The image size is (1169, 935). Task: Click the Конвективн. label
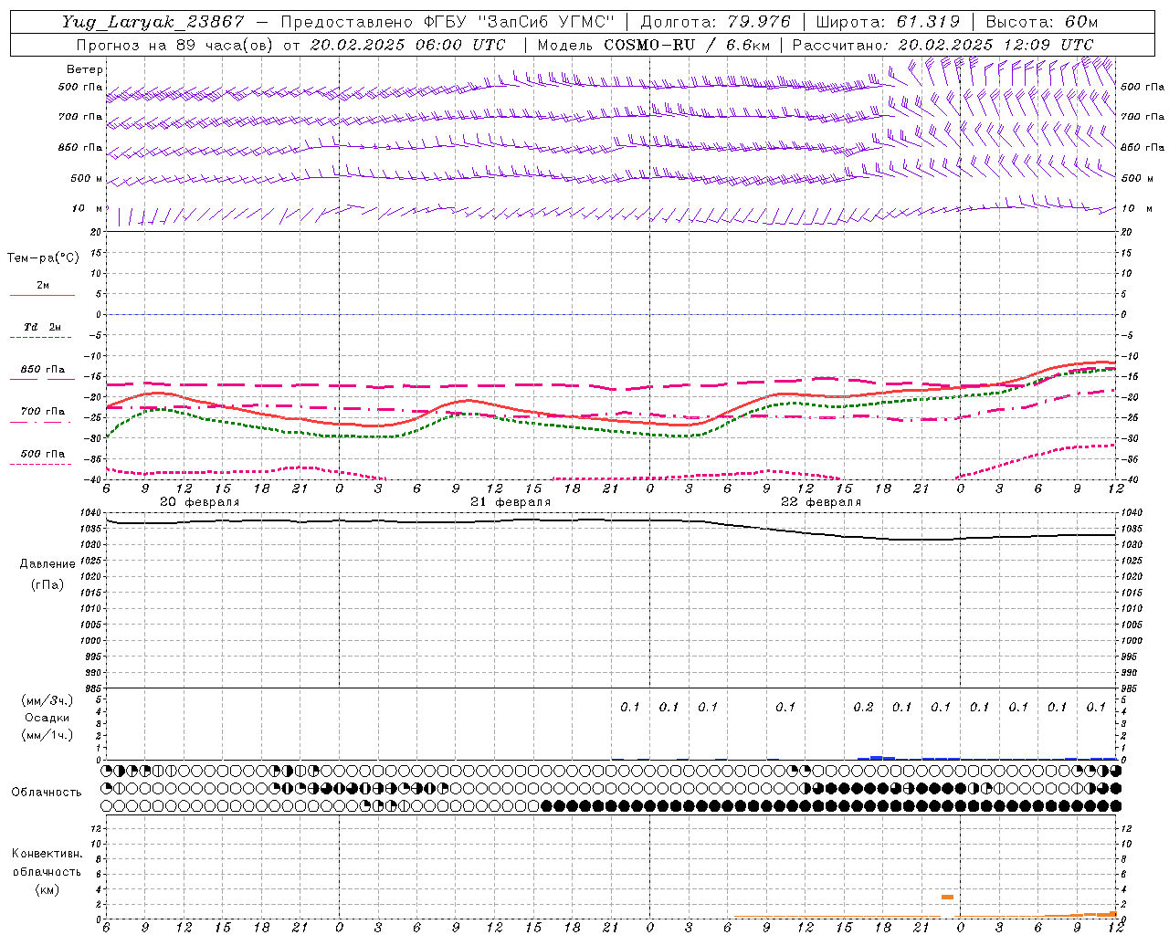click(47, 854)
